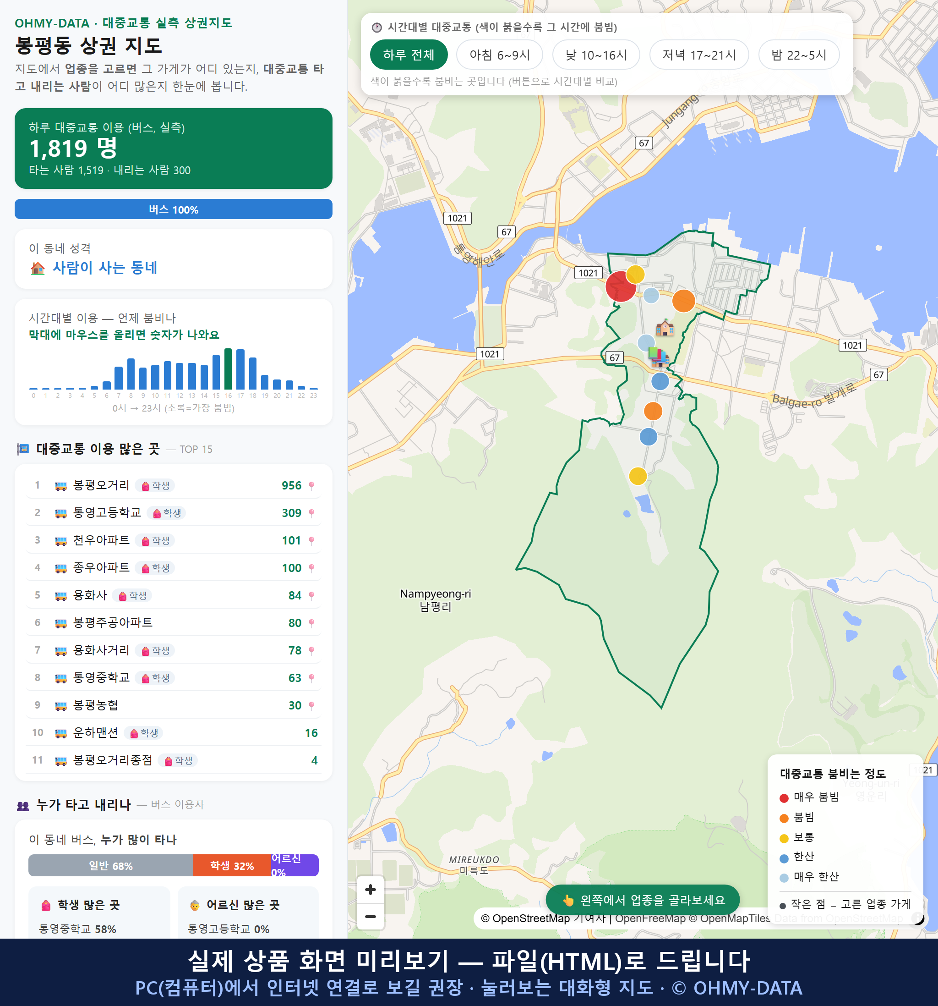Screen dimensions: 938x1006
Task: Click the colorful shop building icon on the map
Action: [x=658, y=357]
